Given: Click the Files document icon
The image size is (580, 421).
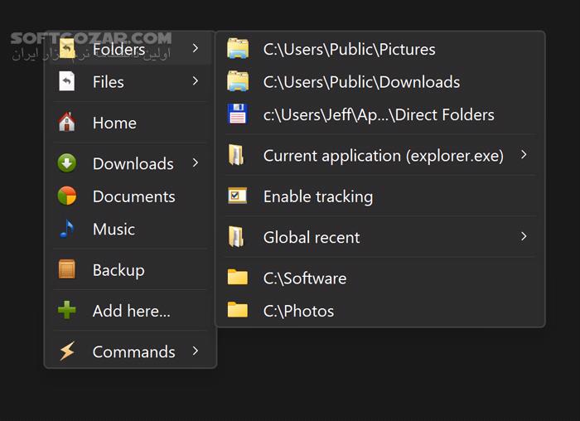Looking at the screenshot, I should click(x=67, y=81).
